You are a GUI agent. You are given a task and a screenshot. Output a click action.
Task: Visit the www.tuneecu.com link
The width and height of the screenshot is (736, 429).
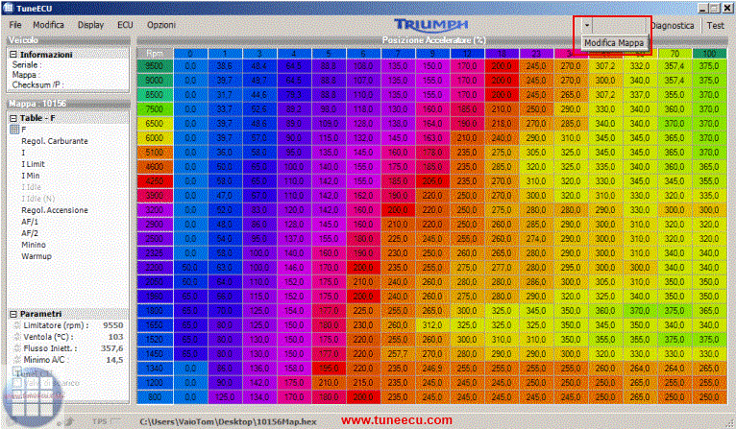397,420
